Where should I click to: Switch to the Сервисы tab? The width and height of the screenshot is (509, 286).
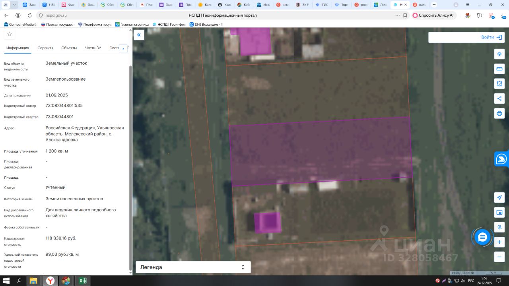pos(45,48)
